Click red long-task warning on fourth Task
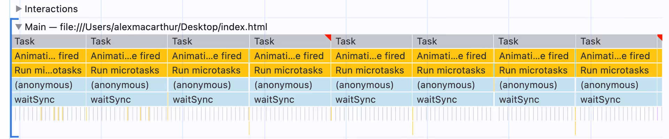The height and width of the screenshot is (139, 669). [328, 38]
